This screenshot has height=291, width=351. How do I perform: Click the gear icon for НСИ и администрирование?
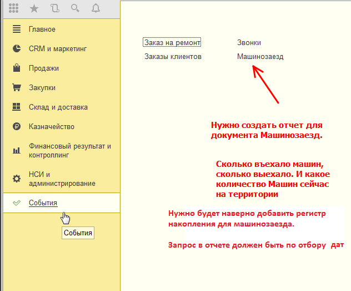pyautogui.click(x=17, y=179)
